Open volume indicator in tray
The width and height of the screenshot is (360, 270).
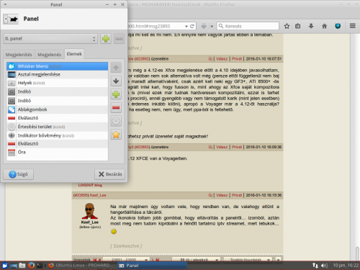(x=324, y=266)
